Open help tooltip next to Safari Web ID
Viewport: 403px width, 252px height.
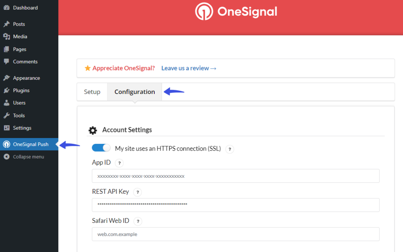(138, 221)
